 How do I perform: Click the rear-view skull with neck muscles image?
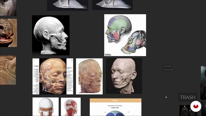[46, 107]
